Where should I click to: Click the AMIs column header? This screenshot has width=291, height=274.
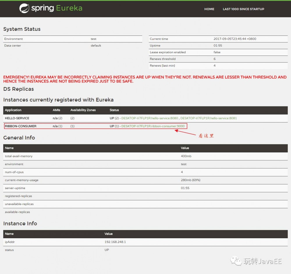(56, 110)
